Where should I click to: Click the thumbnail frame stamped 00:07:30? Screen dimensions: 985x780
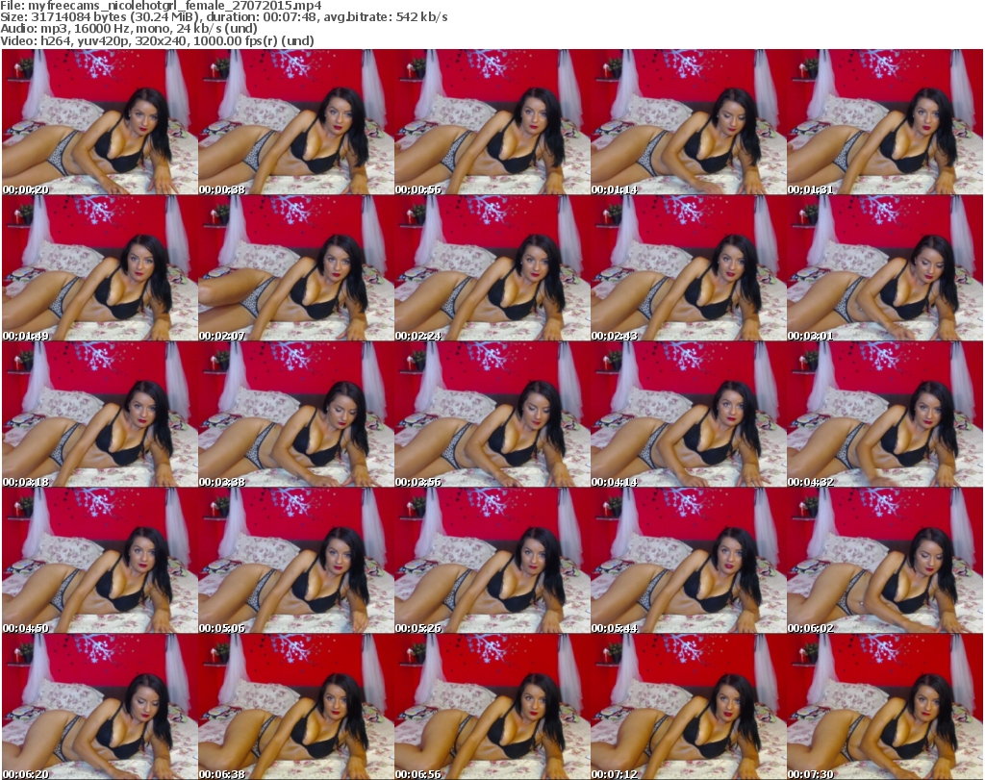[x=885, y=707]
